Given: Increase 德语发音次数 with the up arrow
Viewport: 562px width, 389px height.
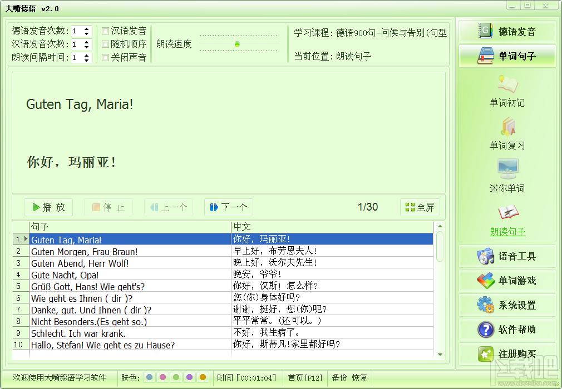Looking at the screenshot, I should point(86,29).
